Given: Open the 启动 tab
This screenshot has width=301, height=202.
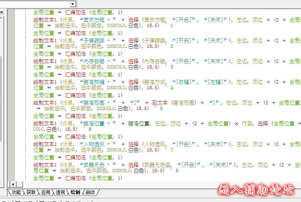Looking at the screenshot, I should [x=90, y=193].
